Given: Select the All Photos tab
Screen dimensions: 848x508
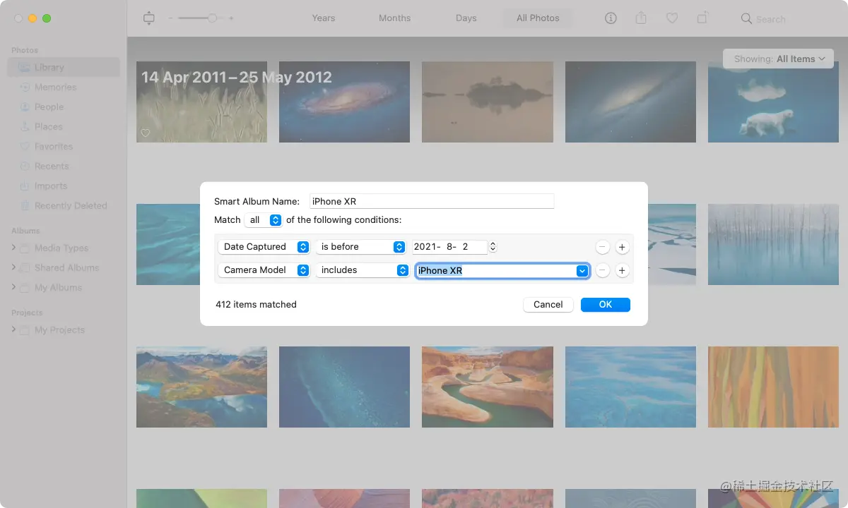Looking at the screenshot, I should pyautogui.click(x=538, y=18).
